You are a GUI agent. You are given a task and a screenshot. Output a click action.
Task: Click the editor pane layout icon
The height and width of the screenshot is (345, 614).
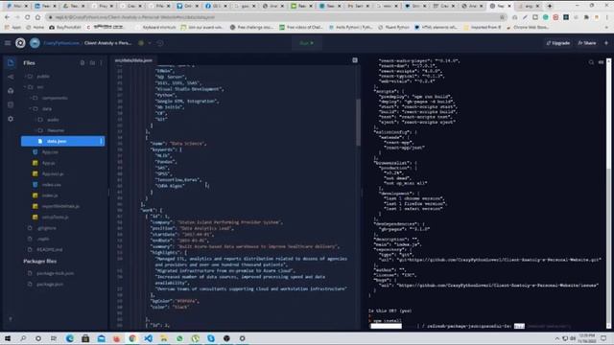355,60
